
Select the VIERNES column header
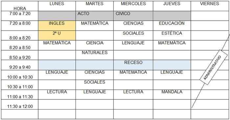210,6
